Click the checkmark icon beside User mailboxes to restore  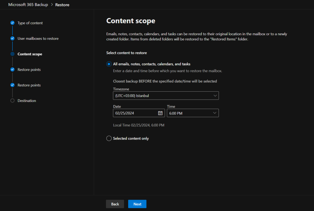point(12,39)
